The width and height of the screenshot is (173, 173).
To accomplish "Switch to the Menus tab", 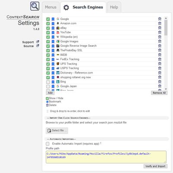I will pyautogui.click(x=50, y=7).
